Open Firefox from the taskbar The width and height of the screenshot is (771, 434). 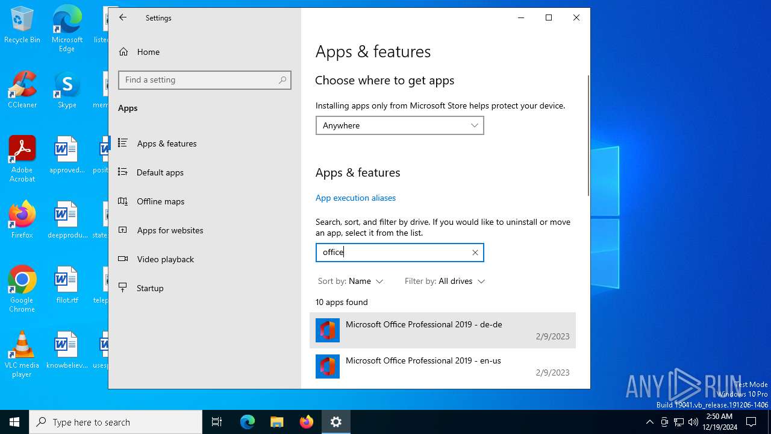[x=307, y=422]
